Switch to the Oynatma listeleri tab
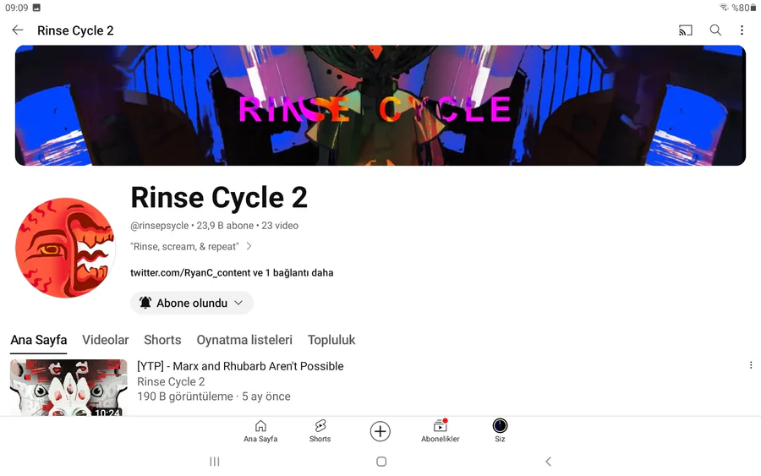 tap(244, 340)
